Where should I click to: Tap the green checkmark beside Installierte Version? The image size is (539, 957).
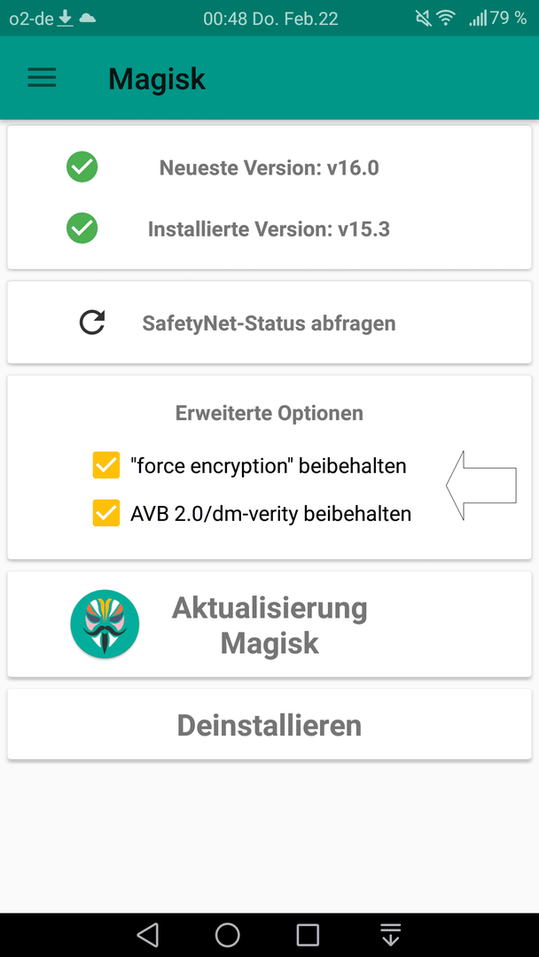pyautogui.click(x=82, y=229)
